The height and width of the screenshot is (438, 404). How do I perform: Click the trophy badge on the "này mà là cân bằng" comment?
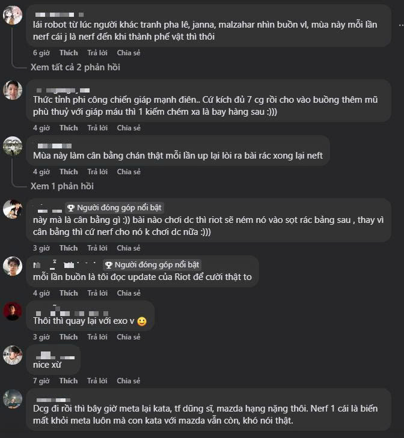(x=70, y=207)
